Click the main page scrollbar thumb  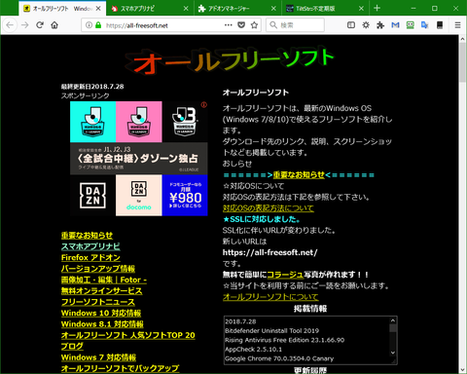coord(462,61)
